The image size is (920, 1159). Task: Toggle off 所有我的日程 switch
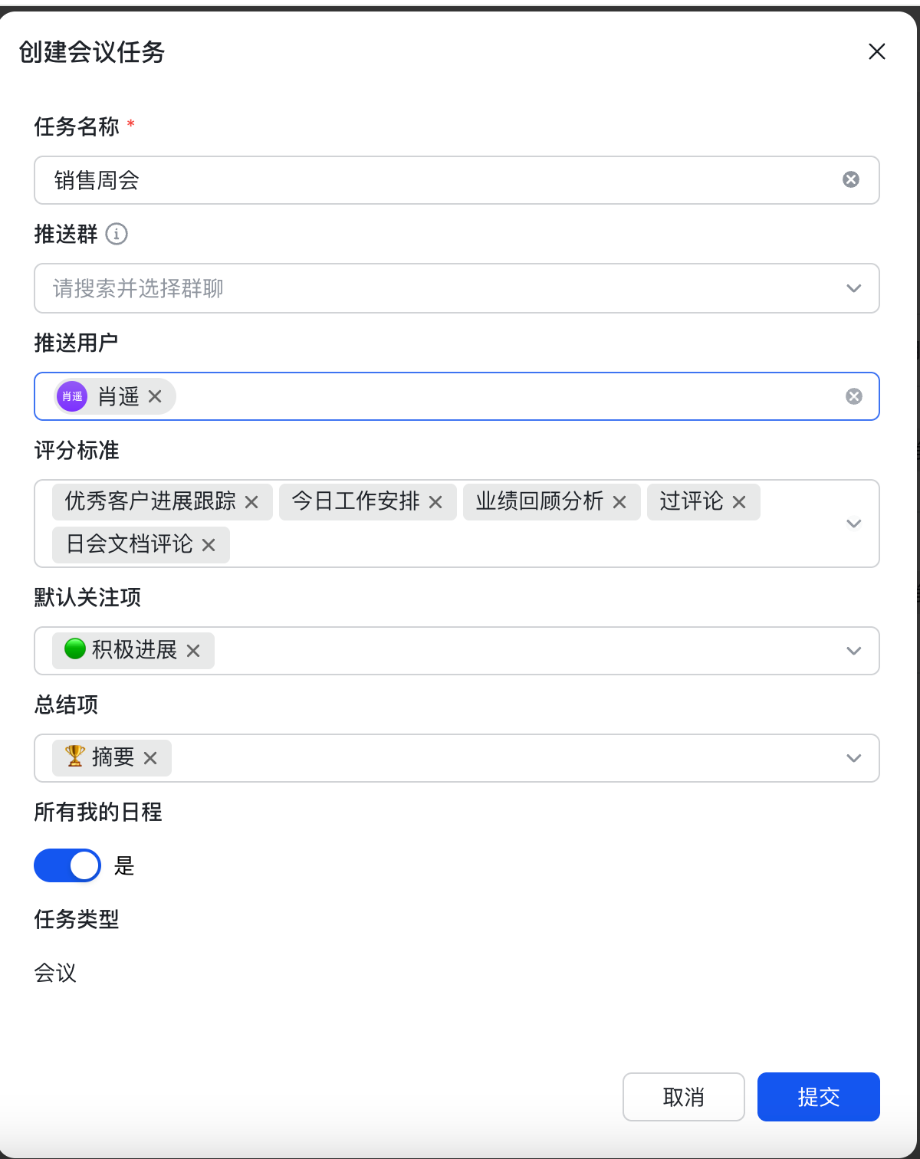[x=67, y=865]
